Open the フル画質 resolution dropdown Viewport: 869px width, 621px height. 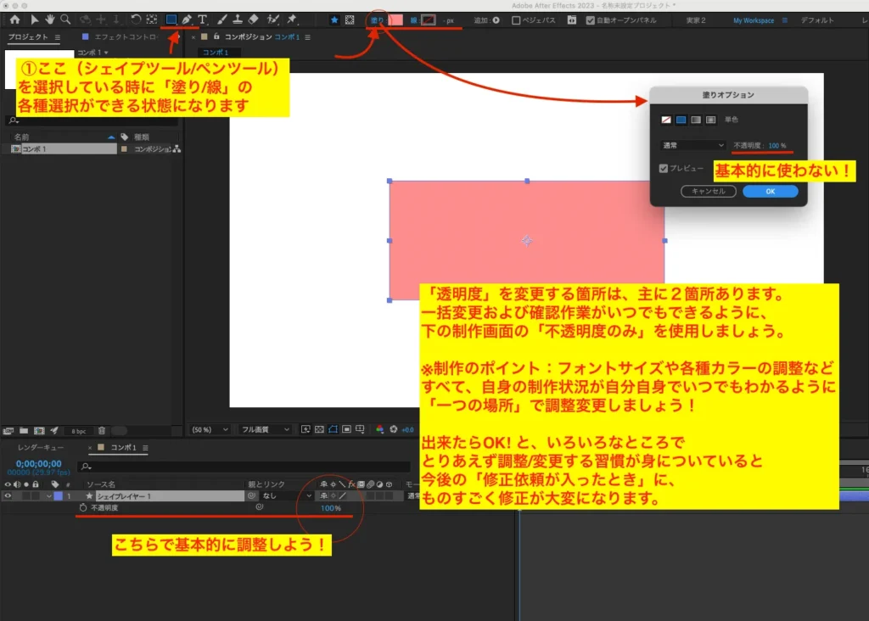click(x=265, y=430)
